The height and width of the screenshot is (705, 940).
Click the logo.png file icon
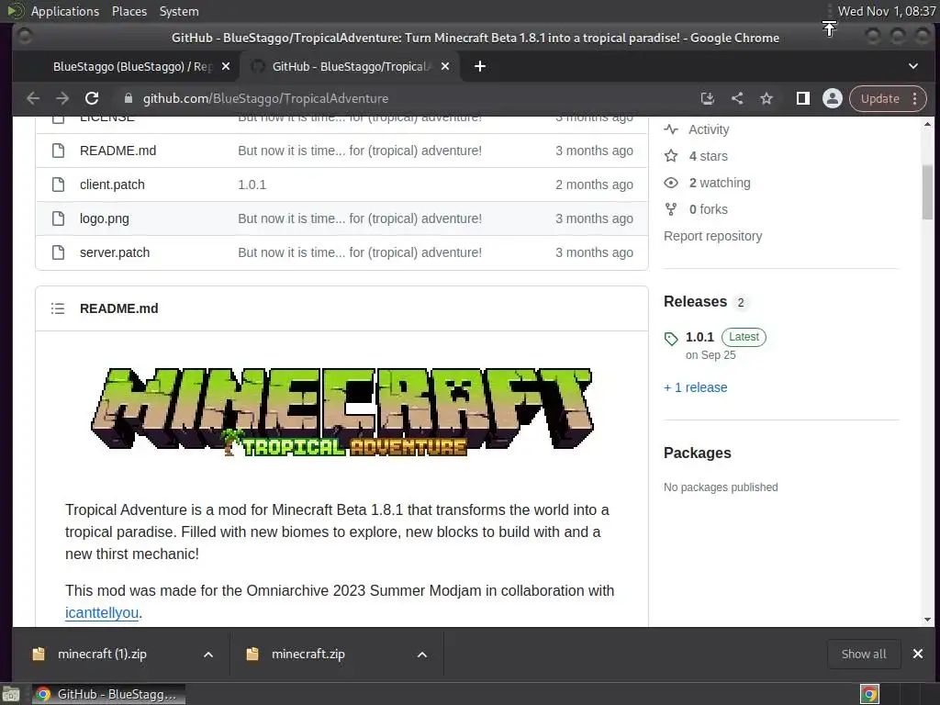58,218
